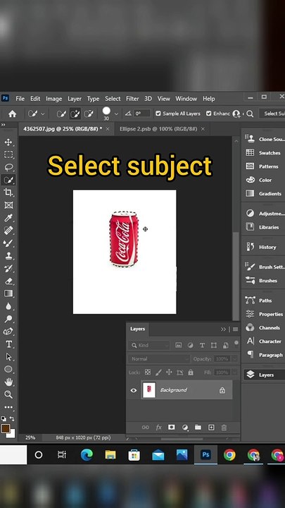Expand the toolbox double-arrow at top
Image resolution: width=285 pixels, height=508 pixels.
point(3,124)
